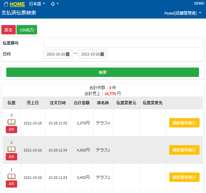This screenshot has height=193, width=206.
Task: Open the book icon for slip 2
Action: pyautogui.click(x=11, y=149)
